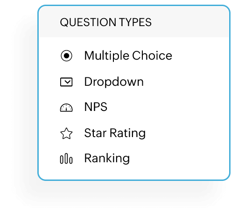This screenshot has height=221, width=238.
Task: Choose the Dropdown question type
Action: (114, 82)
